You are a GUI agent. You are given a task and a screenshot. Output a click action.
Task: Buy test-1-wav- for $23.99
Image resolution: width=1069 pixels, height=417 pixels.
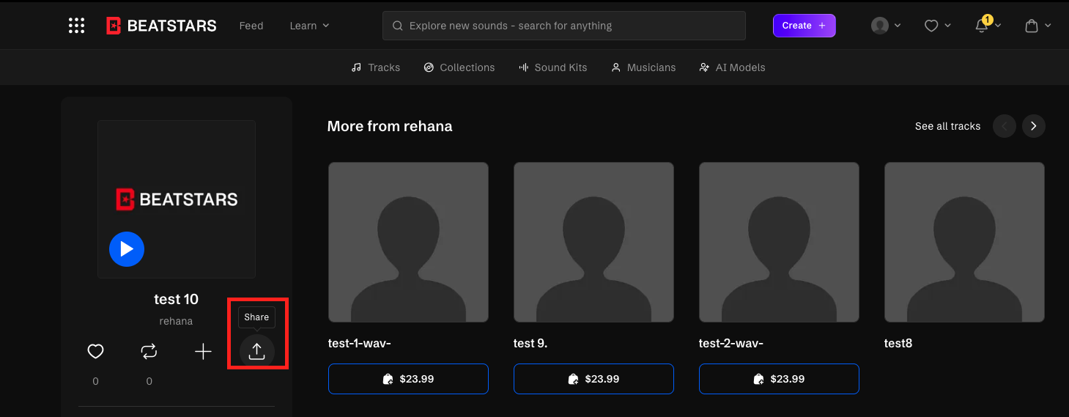click(x=408, y=379)
